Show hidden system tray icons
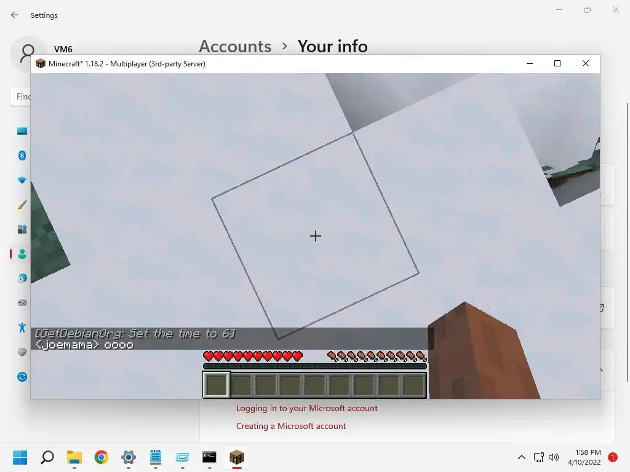 tap(522, 457)
